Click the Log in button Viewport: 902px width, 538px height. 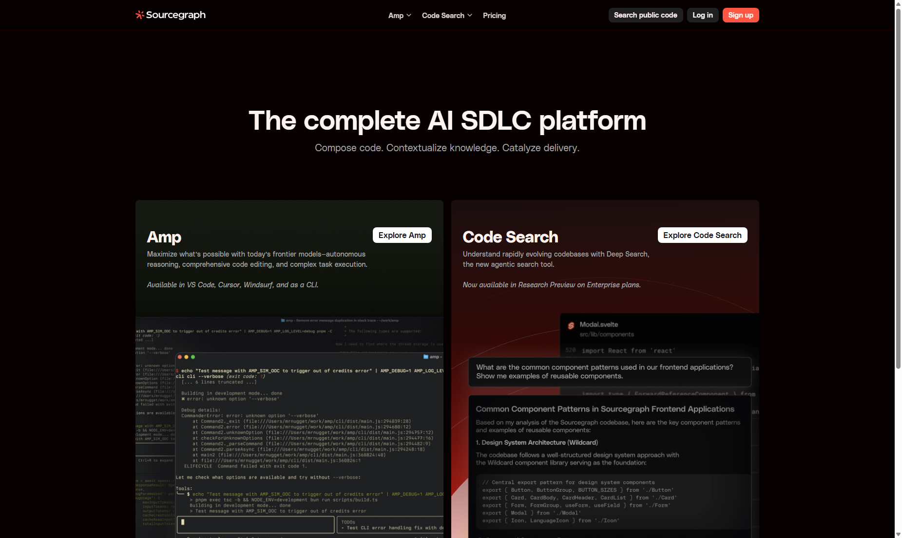tap(703, 15)
